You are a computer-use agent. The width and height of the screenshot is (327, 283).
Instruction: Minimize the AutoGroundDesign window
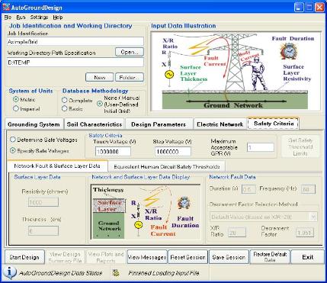click(x=299, y=8)
